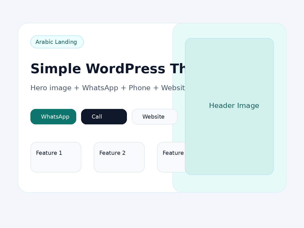Click the word Phone in the subtitle
The height and width of the screenshot is (228, 304).
(x=140, y=88)
